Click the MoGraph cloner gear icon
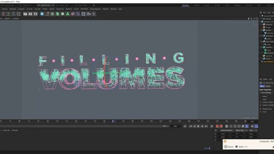Screen dimensions: 274x154 pos(63,14)
